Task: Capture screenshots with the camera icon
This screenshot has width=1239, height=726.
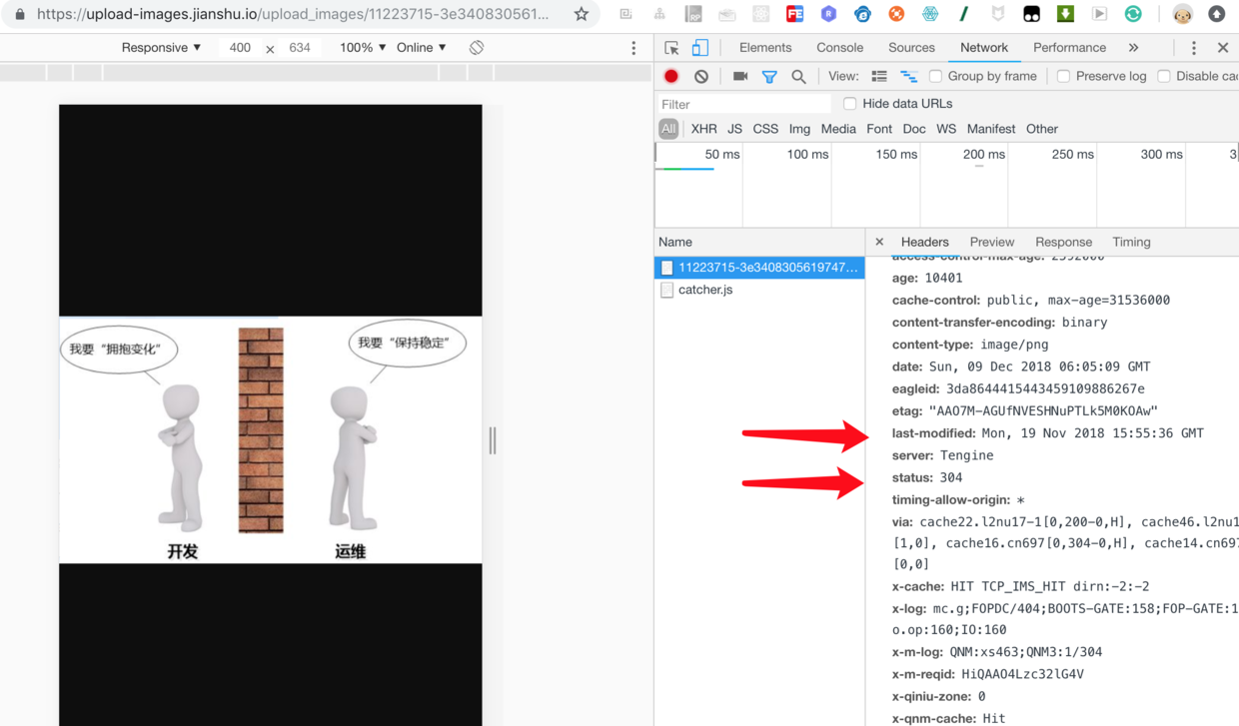Action: point(740,76)
